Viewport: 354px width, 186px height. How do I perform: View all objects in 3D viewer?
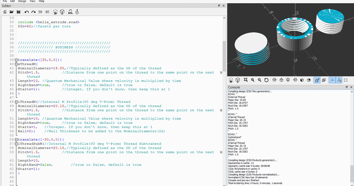coord(246,80)
